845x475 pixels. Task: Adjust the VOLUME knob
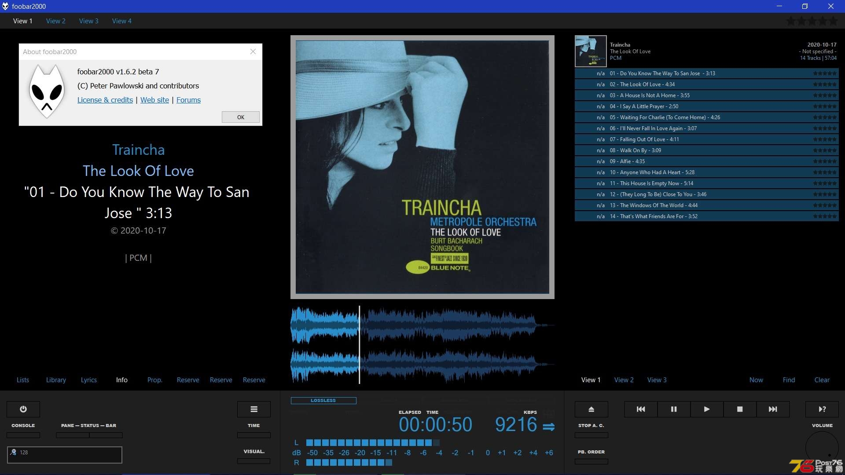[x=822, y=448]
